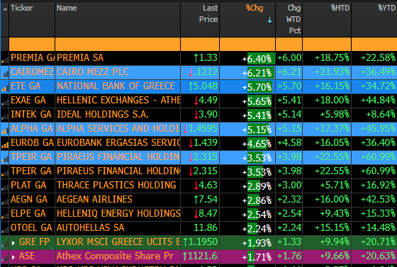Click the 5.048 last price cell

(x=200, y=86)
